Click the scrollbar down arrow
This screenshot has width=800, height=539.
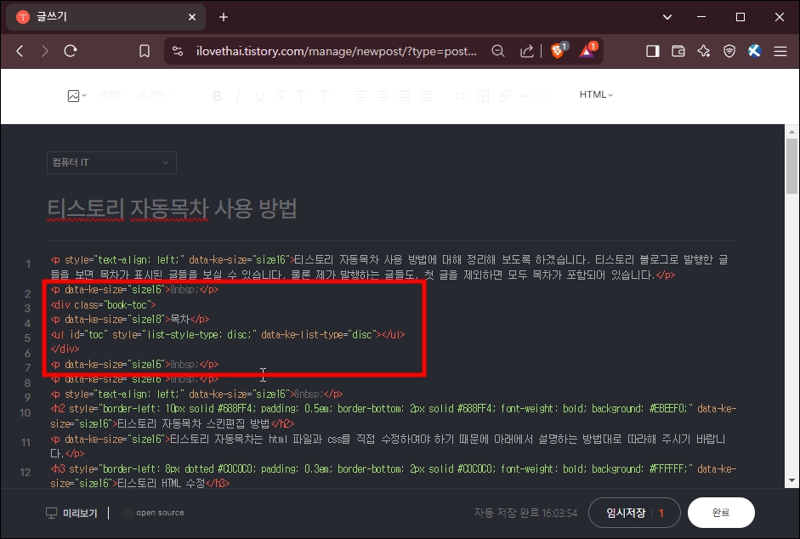[791, 480]
